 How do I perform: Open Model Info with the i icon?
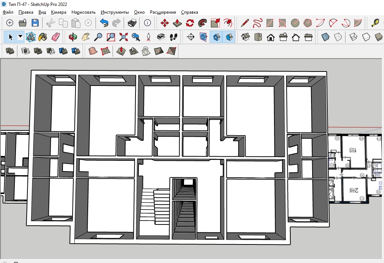147,23
